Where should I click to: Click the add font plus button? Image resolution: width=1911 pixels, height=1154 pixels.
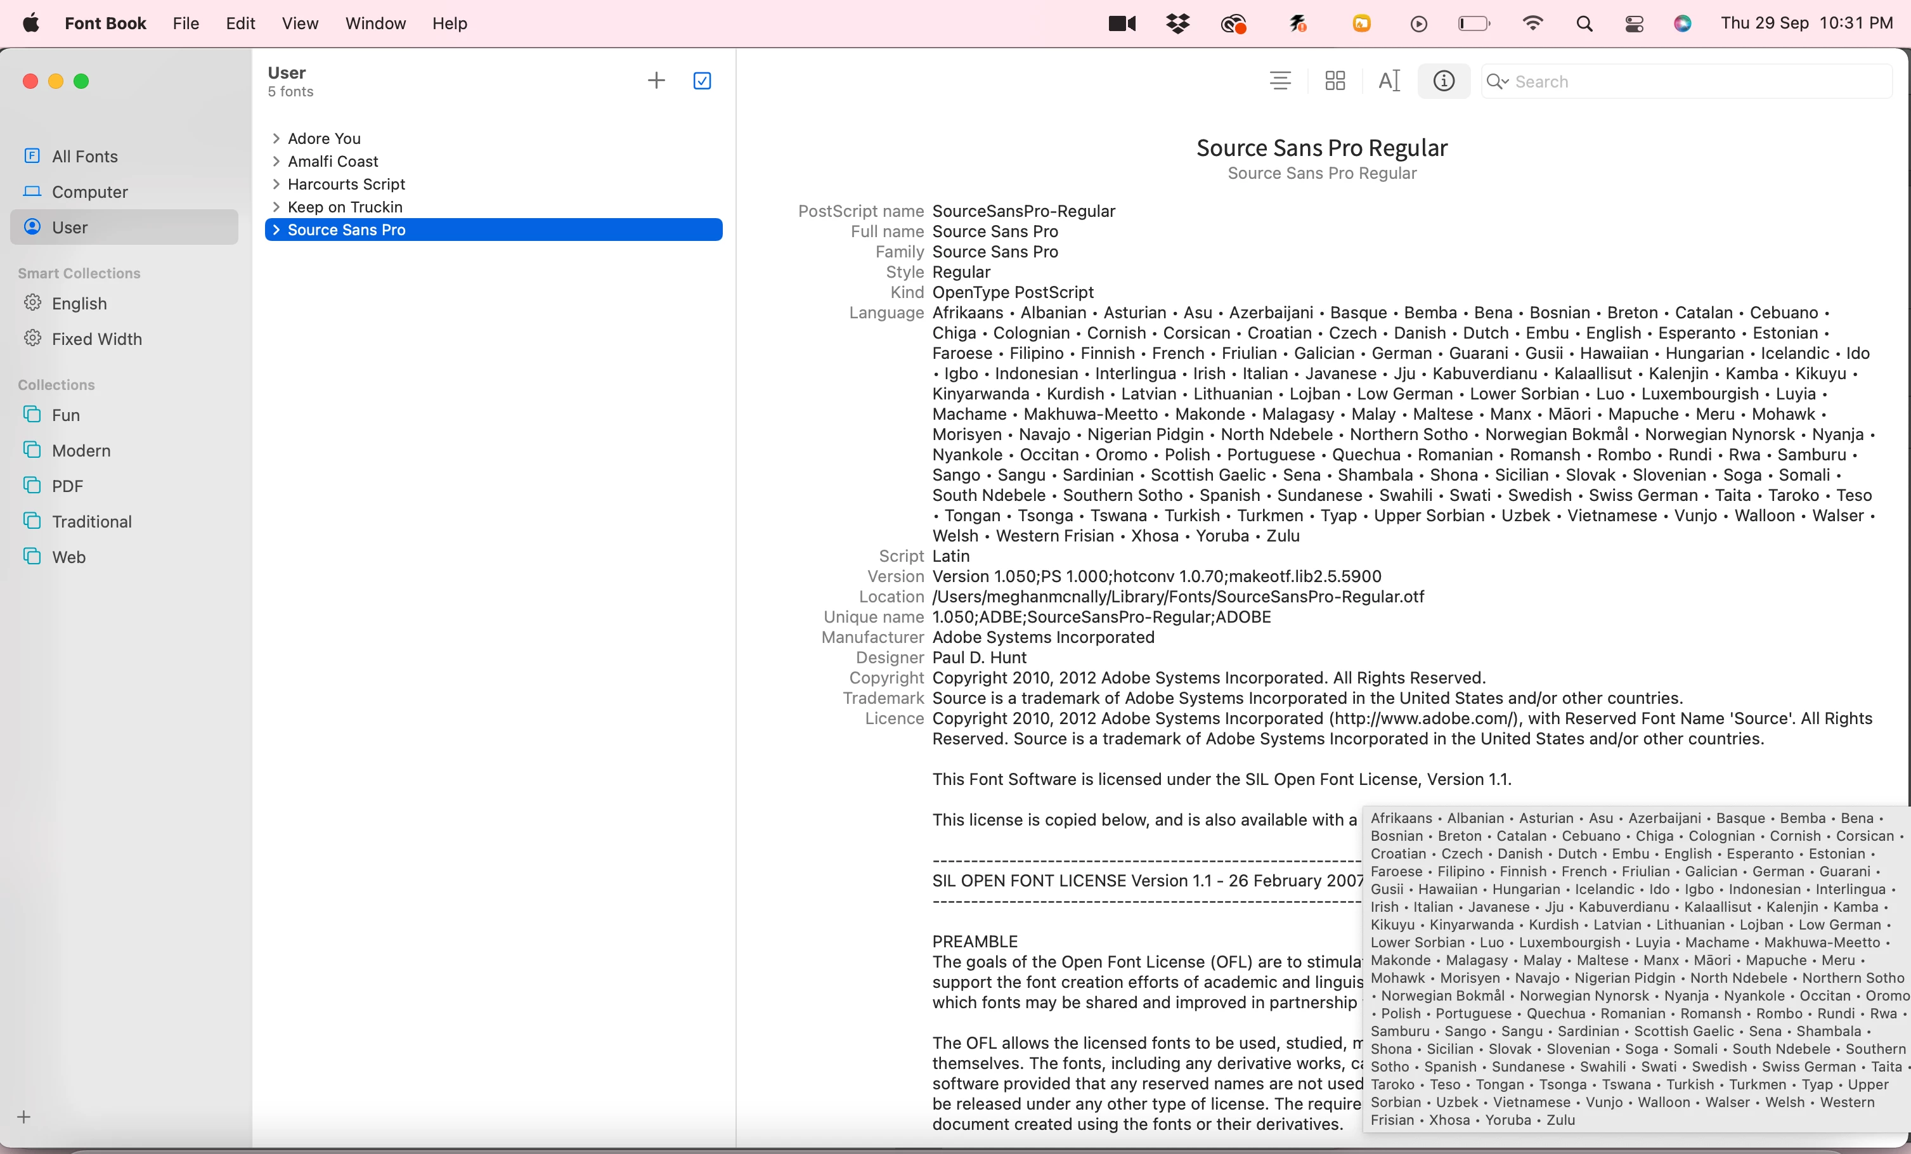[656, 81]
